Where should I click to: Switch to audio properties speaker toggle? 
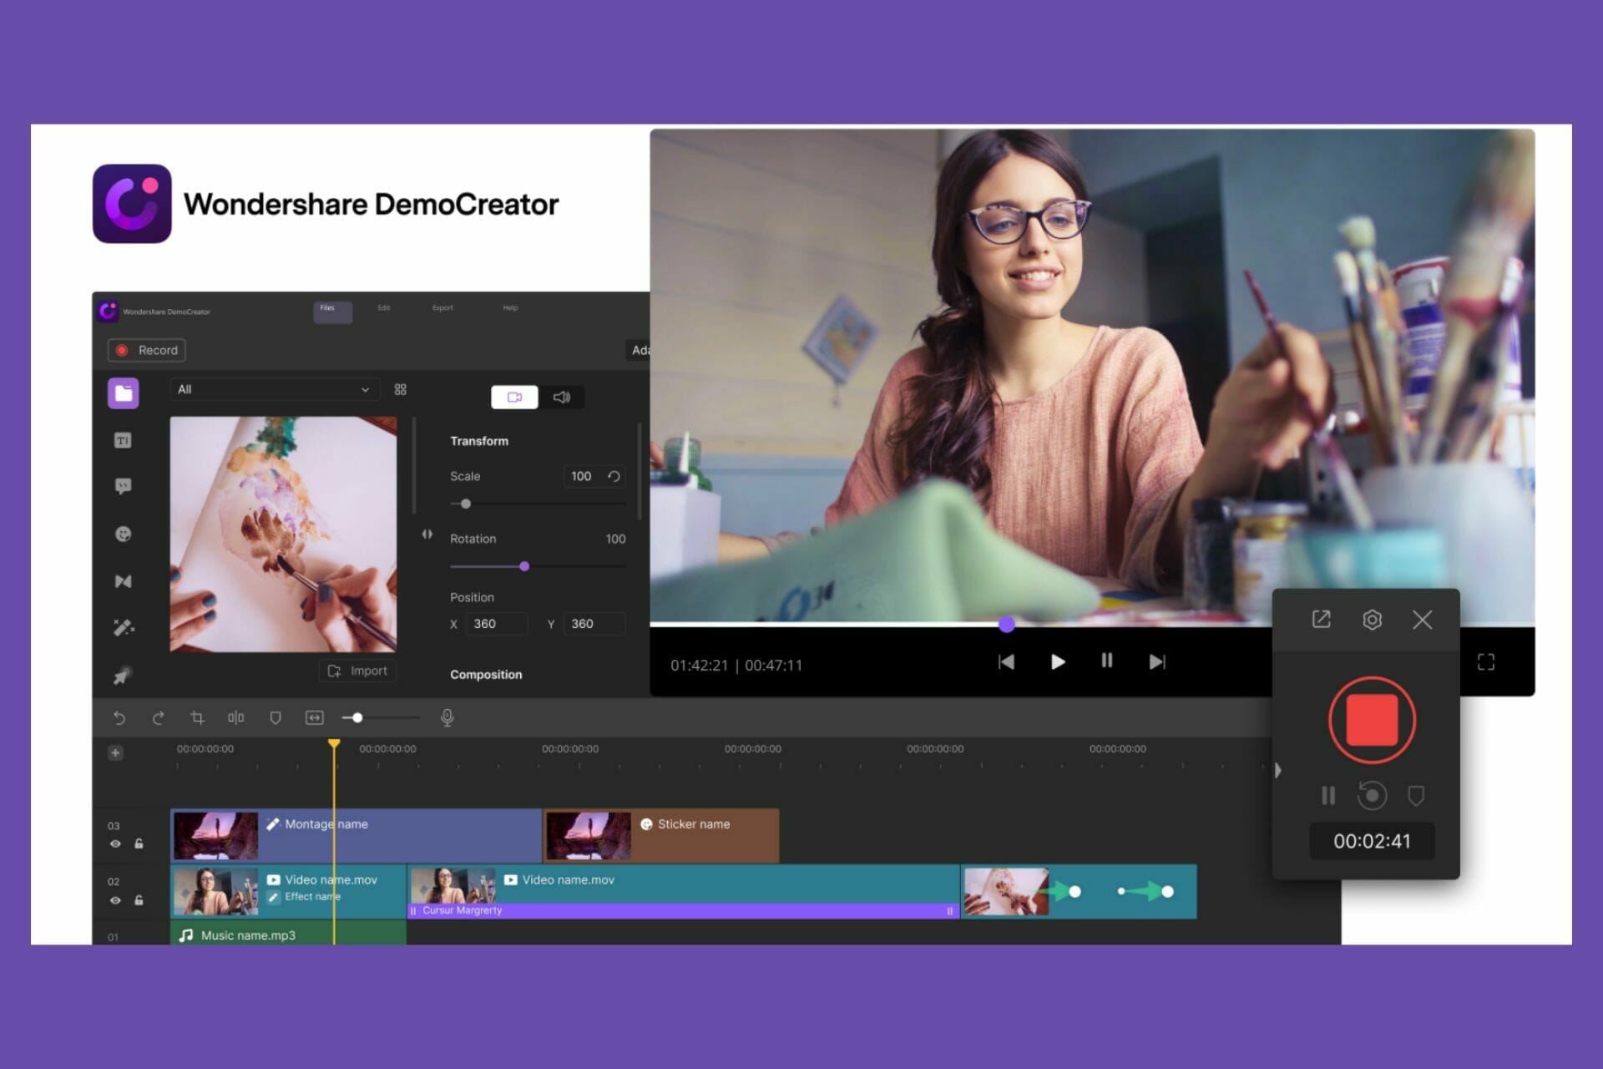pyautogui.click(x=561, y=398)
